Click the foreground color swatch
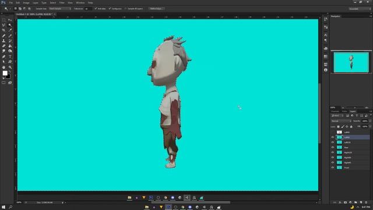 click(5, 73)
